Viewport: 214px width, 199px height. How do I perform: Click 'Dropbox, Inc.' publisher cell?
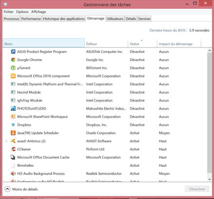point(96,125)
